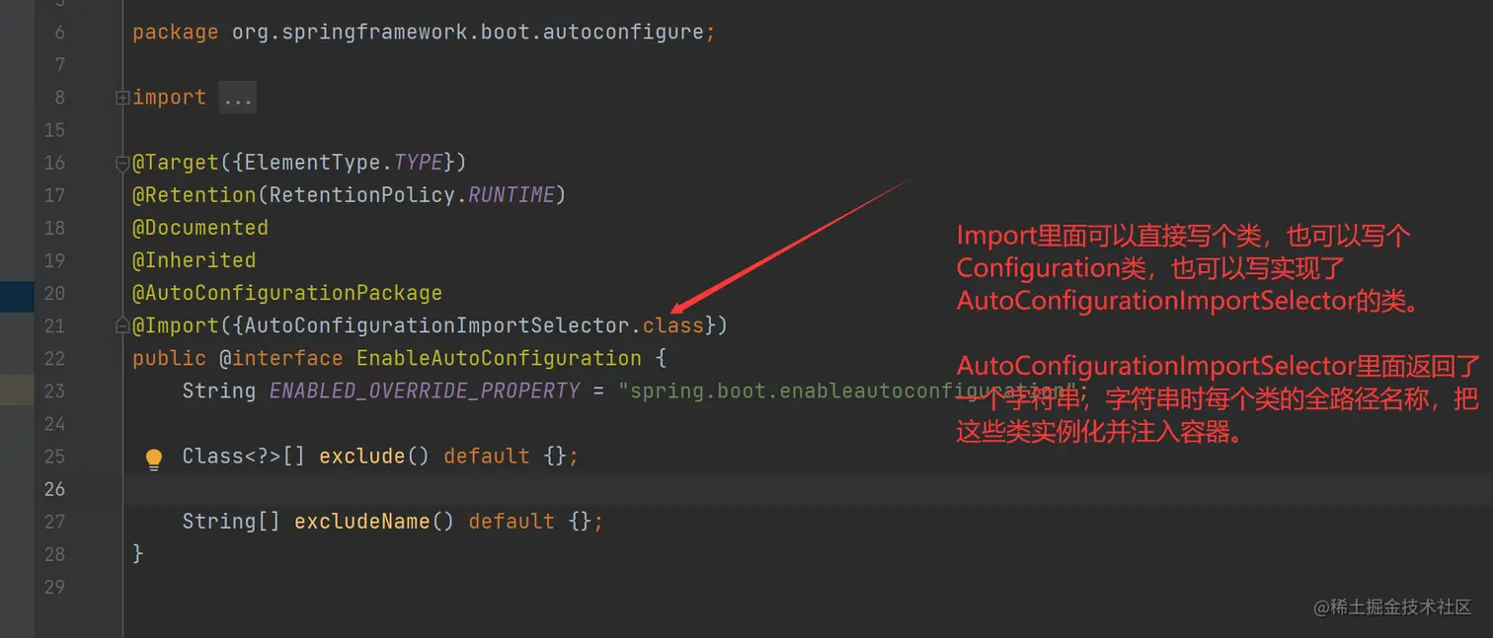
Task: Click the EnableAutoConfiguration type name
Action: [x=499, y=358]
